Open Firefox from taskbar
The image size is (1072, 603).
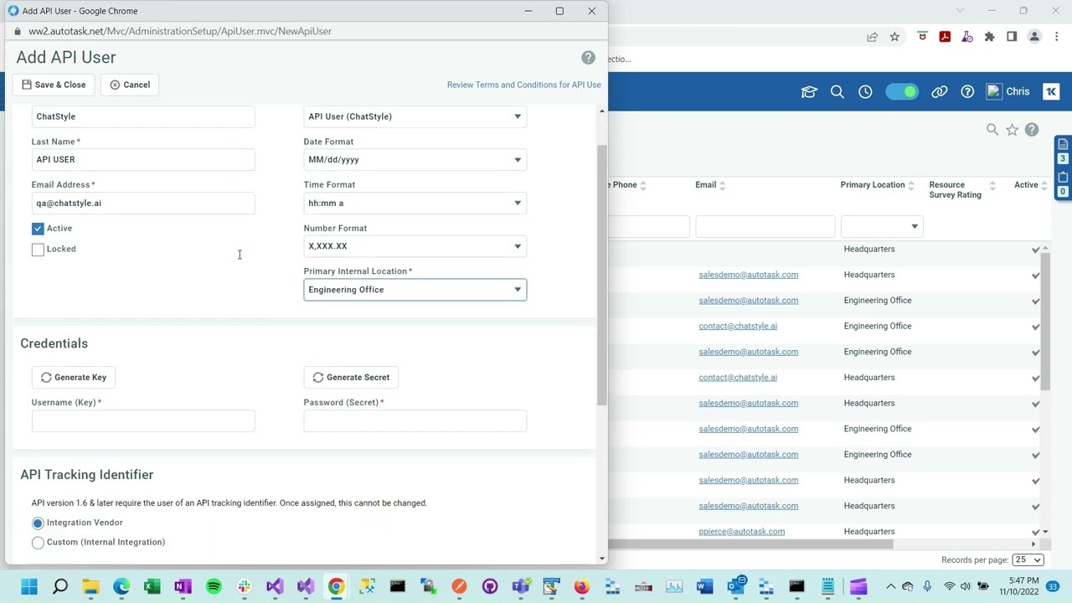[x=581, y=587]
